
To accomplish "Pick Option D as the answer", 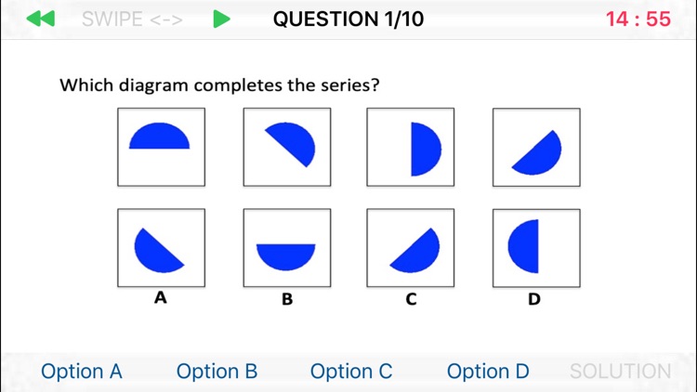I will pos(488,372).
